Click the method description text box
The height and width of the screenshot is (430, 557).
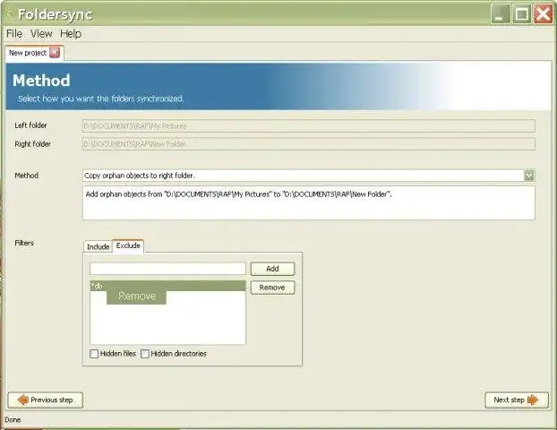309,203
